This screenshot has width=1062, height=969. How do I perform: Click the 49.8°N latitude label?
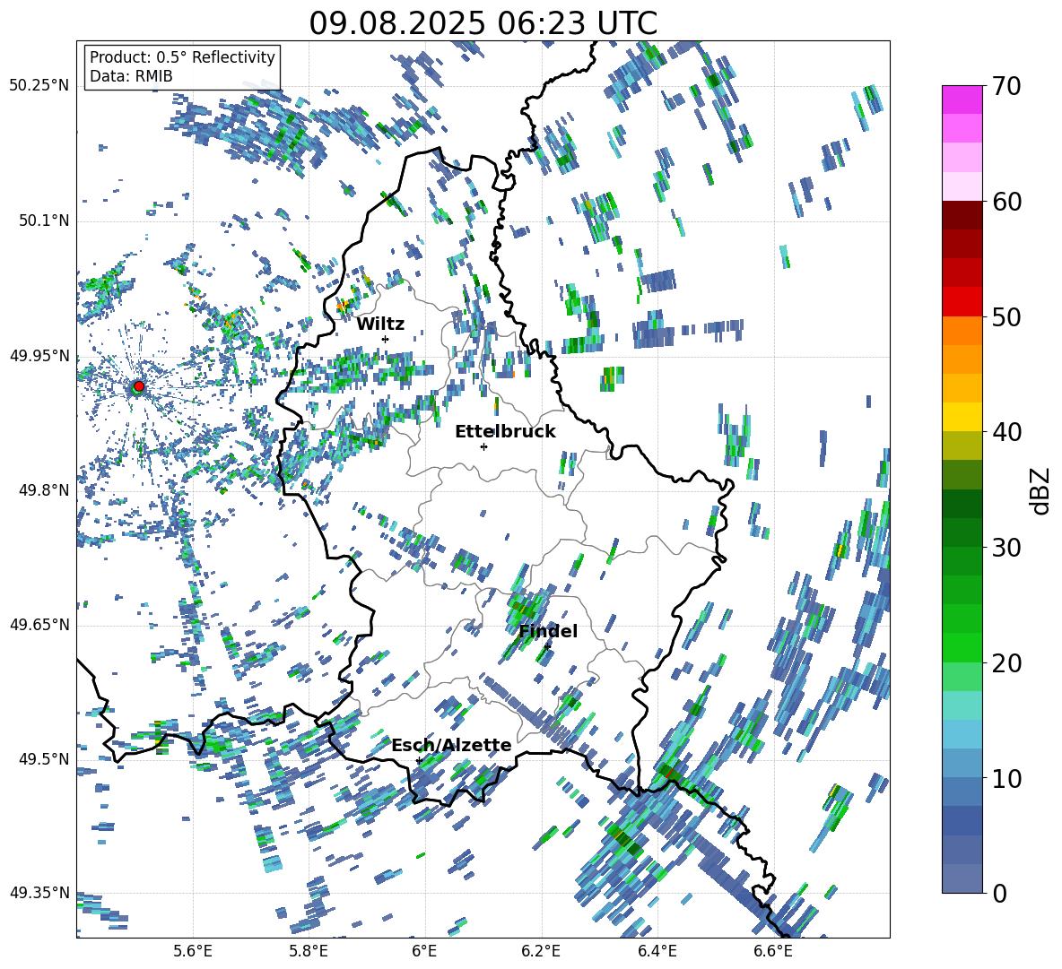point(43,489)
